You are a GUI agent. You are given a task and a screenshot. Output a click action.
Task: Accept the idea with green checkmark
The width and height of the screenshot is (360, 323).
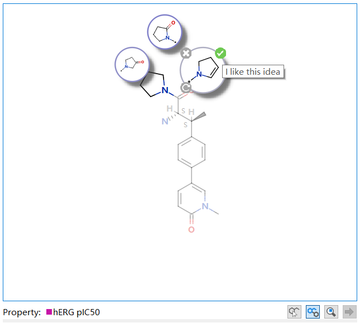pyautogui.click(x=220, y=53)
